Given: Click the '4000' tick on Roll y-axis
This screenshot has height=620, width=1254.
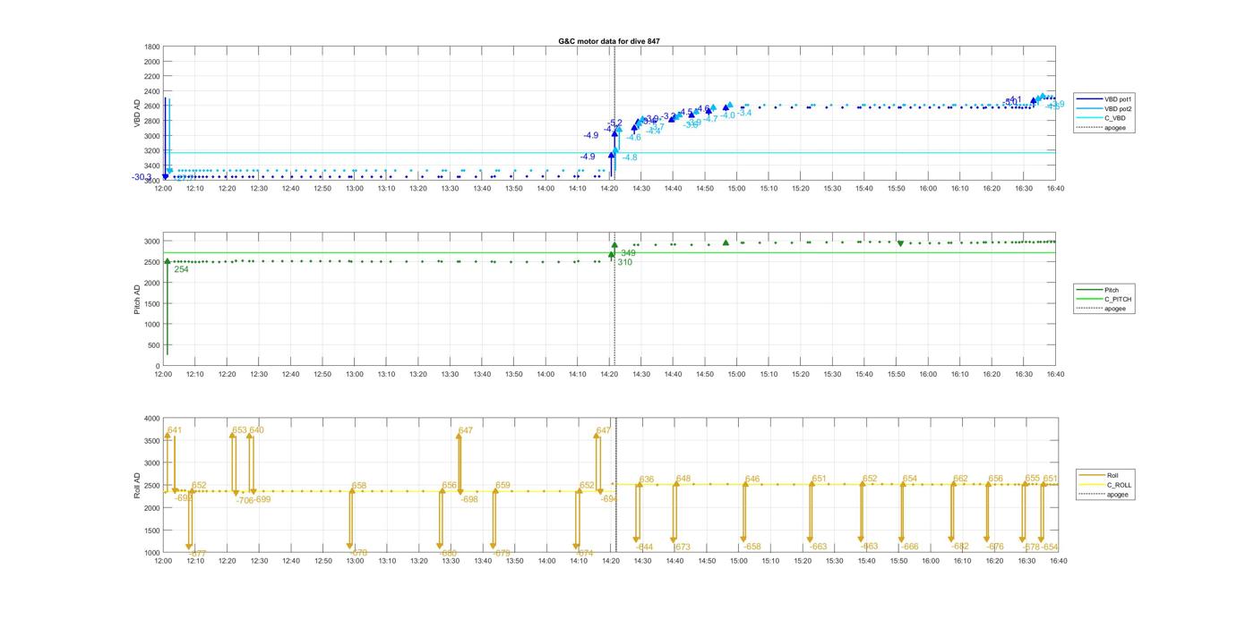Looking at the screenshot, I should point(152,419).
